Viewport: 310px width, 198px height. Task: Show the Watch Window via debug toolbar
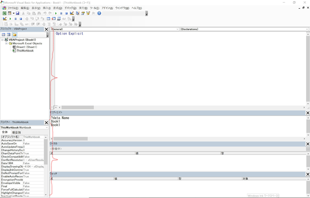click(59, 19)
